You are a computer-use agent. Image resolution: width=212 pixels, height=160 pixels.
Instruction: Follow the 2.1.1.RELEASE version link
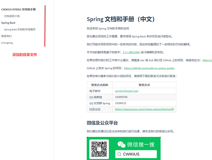(x=131, y=52)
